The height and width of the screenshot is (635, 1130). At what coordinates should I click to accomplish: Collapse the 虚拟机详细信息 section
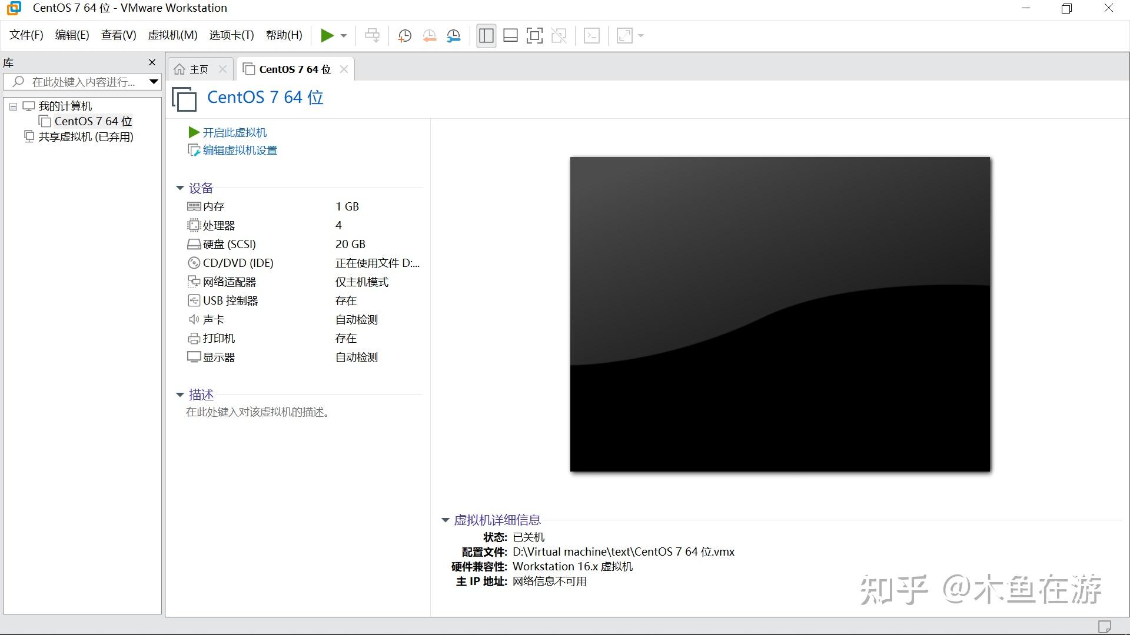(445, 520)
